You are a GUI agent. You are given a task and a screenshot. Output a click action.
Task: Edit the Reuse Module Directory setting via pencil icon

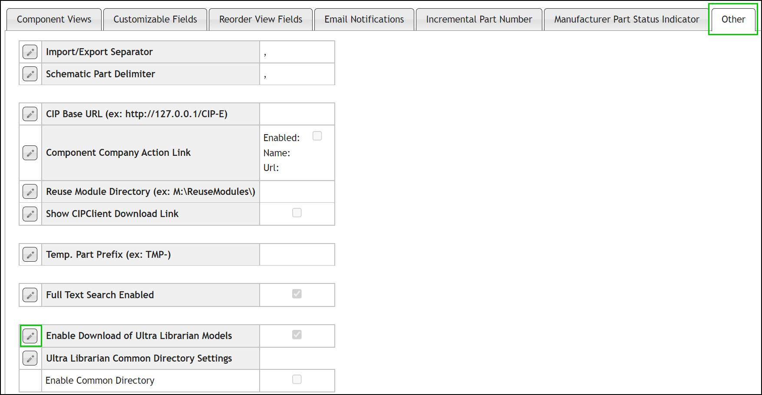pyautogui.click(x=30, y=191)
